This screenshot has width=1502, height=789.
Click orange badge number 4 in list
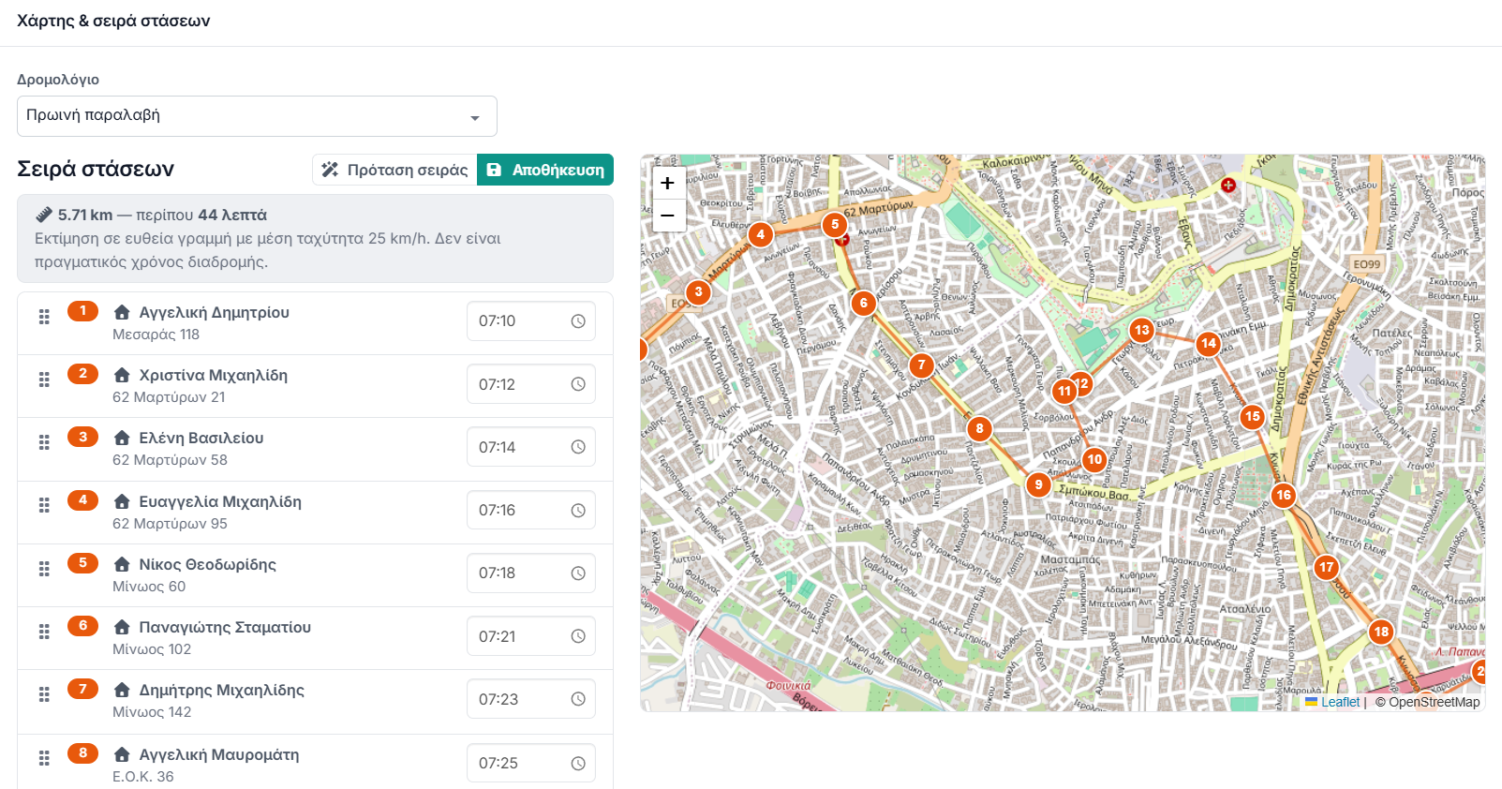coord(82,500)
